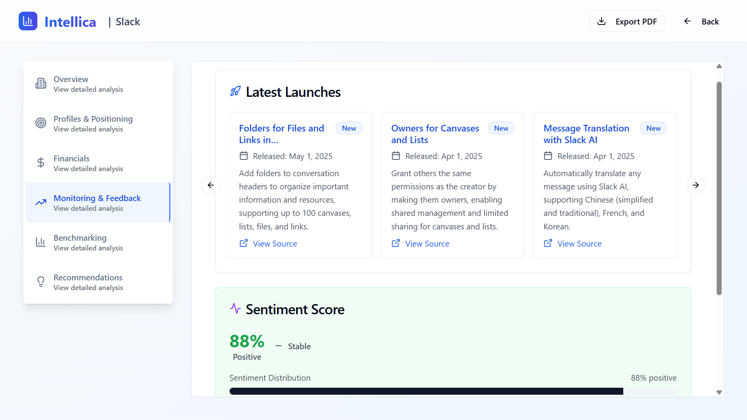Click the dollar sign Financials icon
The height and width of the screenshot is (420, 747).
coord(41,163)
